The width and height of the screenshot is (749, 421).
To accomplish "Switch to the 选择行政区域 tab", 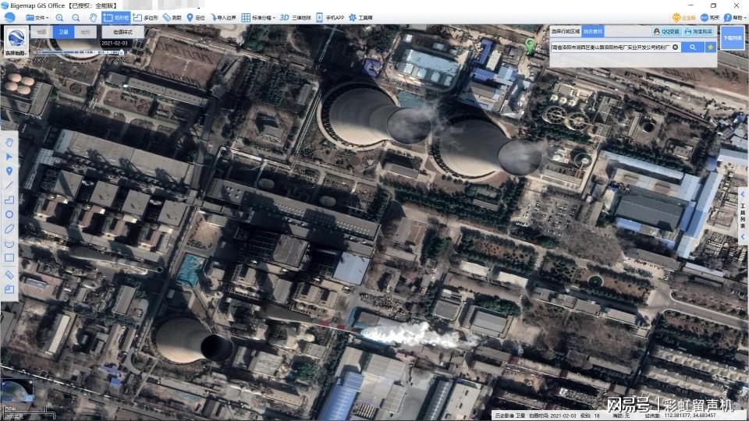I will [x=566, y=32].
